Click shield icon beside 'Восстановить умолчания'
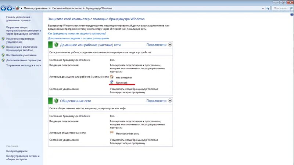The height and width of the screenshot is (165, 294). 3,55
